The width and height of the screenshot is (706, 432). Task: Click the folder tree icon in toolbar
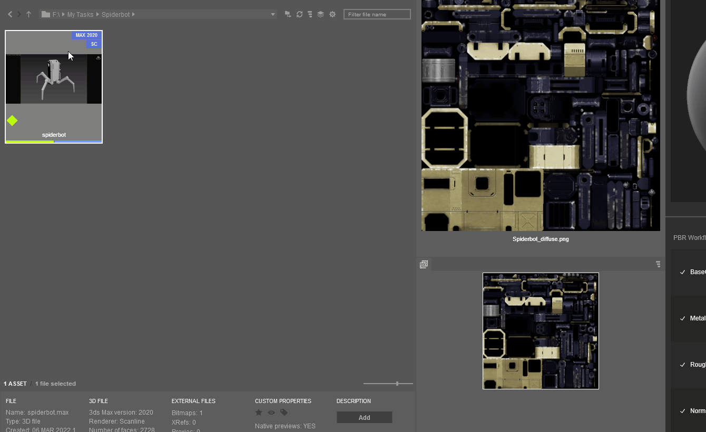pos(288,14)
